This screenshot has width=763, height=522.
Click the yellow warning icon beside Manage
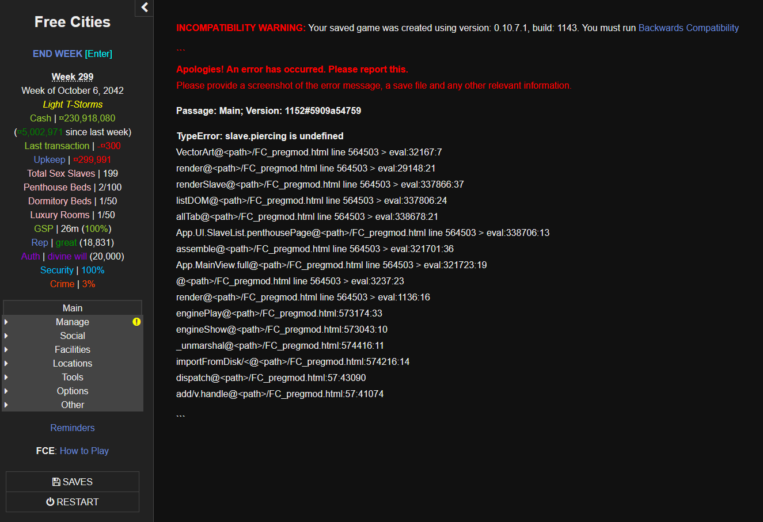coord(136,322)
